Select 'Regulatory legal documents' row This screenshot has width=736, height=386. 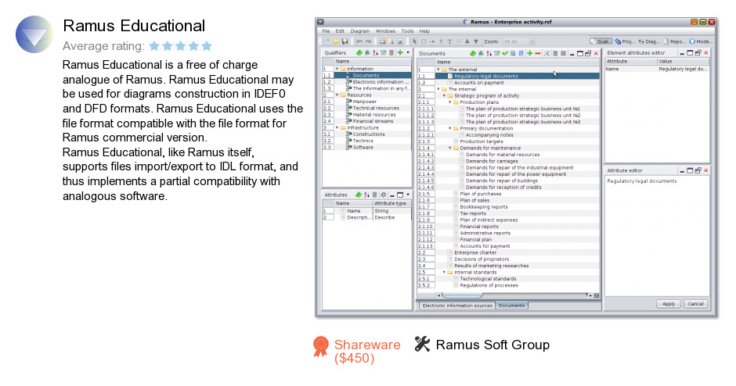tap(508, 76)
